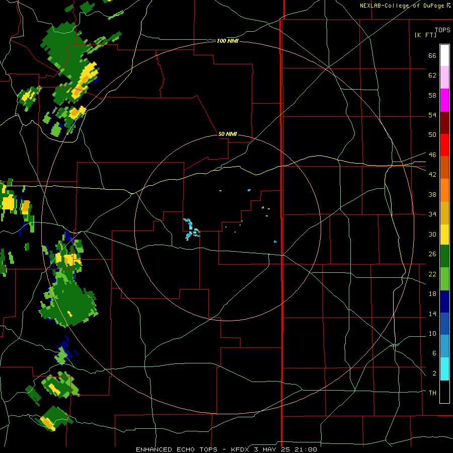
Task: Click the cyan legend swatch near 2
Action: point(444,369)
